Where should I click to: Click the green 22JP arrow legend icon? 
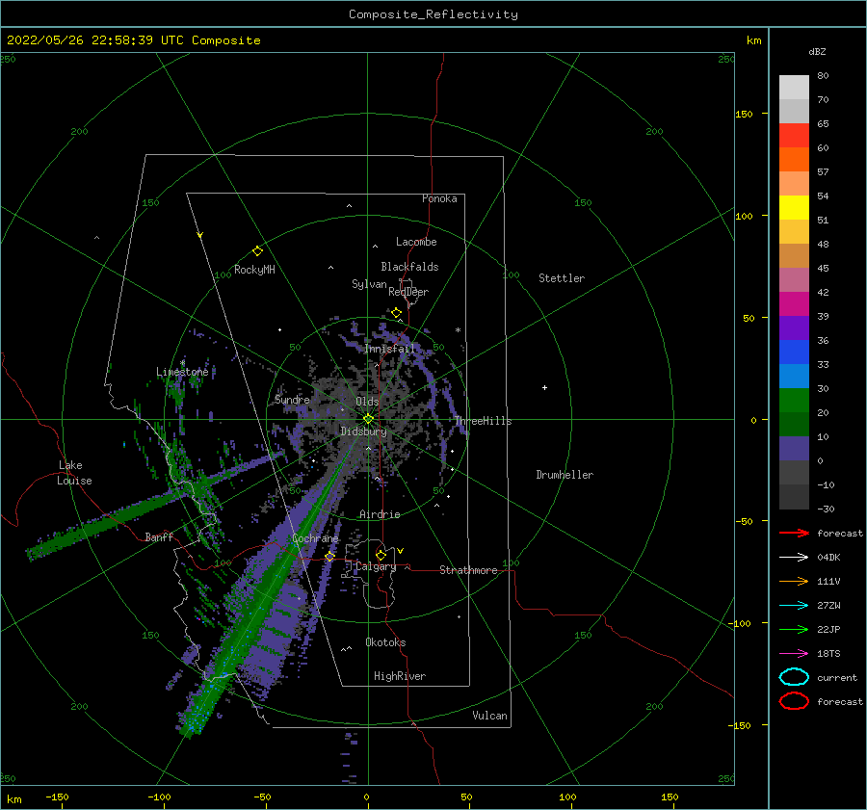click(x=794, y=629)
